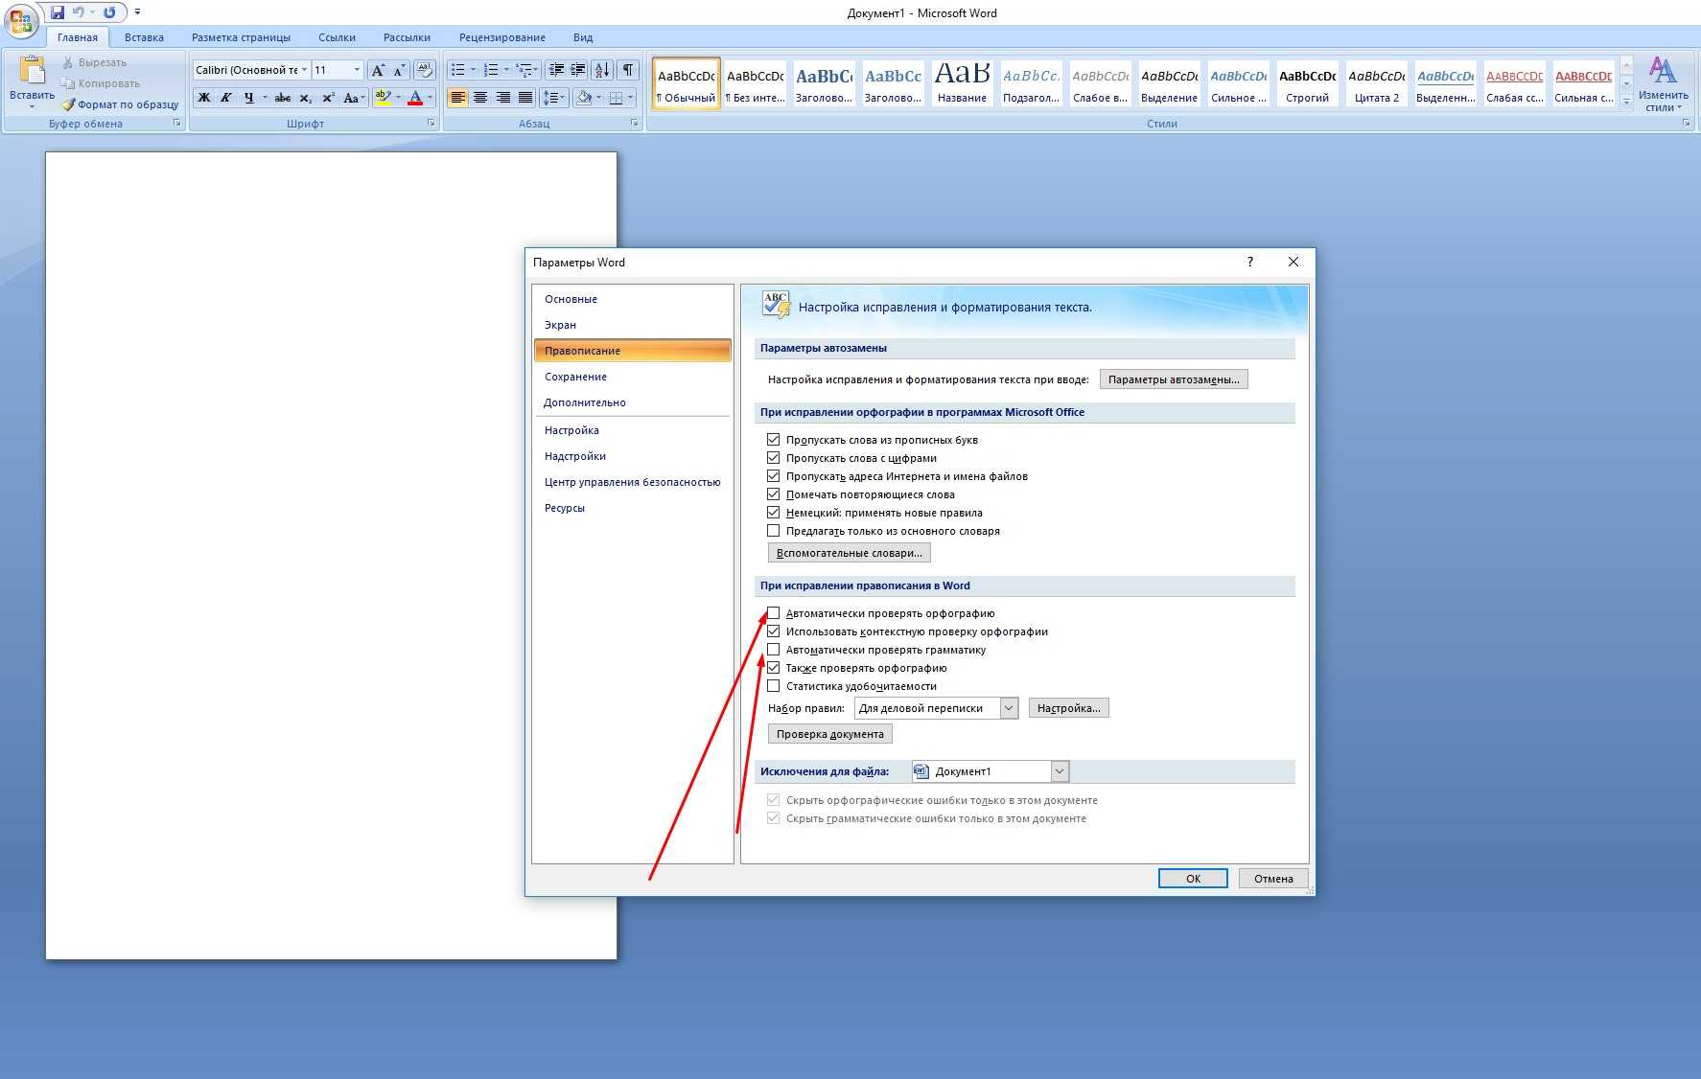
Task: Apply yellow text highlight color
Action: point(383,98)
